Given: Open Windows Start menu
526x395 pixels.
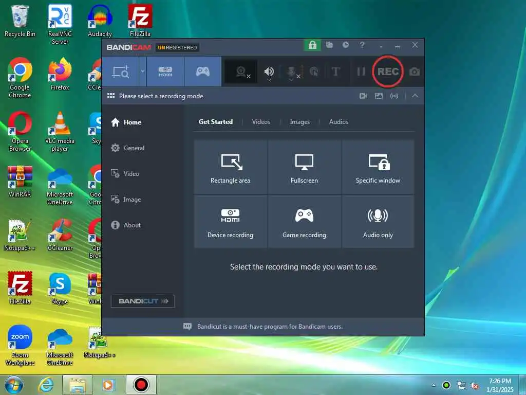Looking at the screenshot, I should pyautogui.click(x=13, y=385).
